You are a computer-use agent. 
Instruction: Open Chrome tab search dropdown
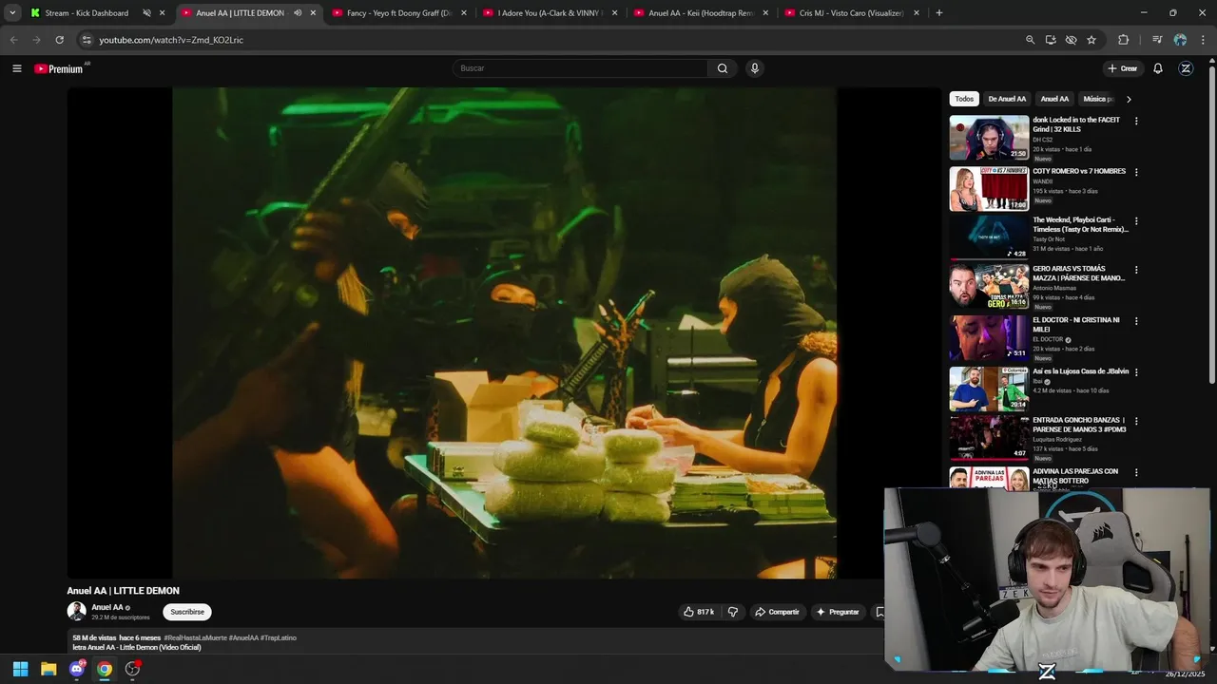click(12, 13)
